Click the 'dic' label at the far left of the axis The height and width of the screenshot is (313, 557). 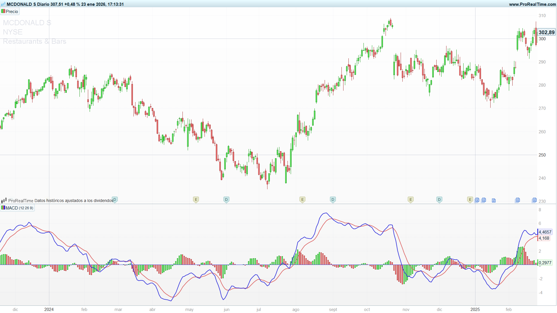pyautogui.click(x=15, y=310)
